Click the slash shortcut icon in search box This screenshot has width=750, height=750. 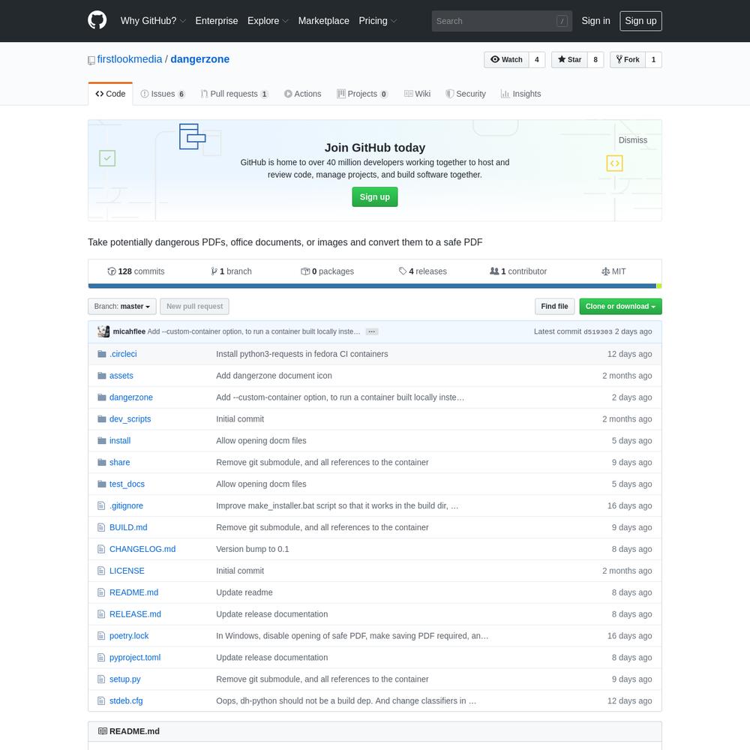pos(562,21)
